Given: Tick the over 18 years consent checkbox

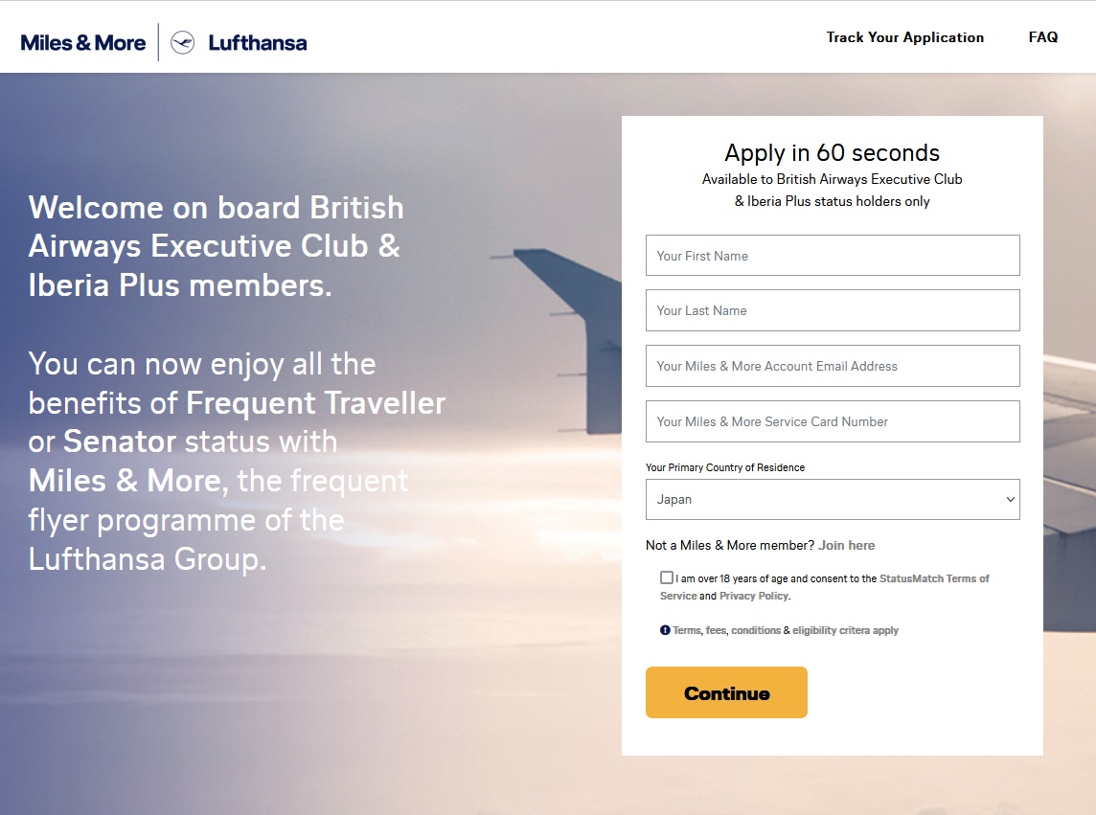Looking at the screenshot, I should tap(667, 577).
